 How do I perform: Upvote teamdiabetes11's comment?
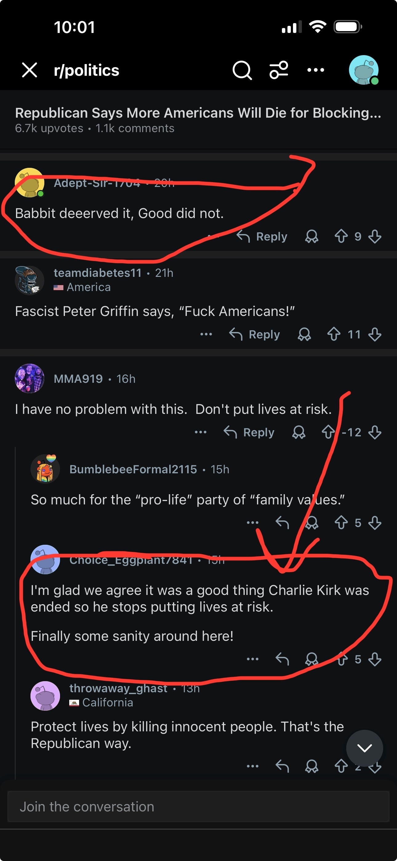pos(334,334)
